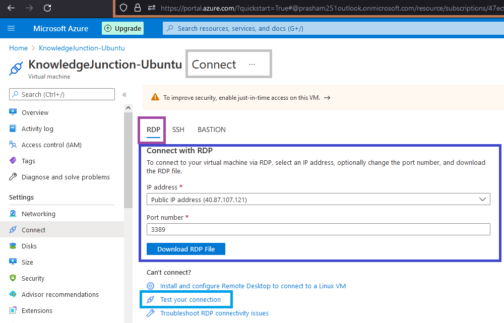Reload the page with refresh icon
This screenshot has width=504, height=323.
(x=47, y=8)
